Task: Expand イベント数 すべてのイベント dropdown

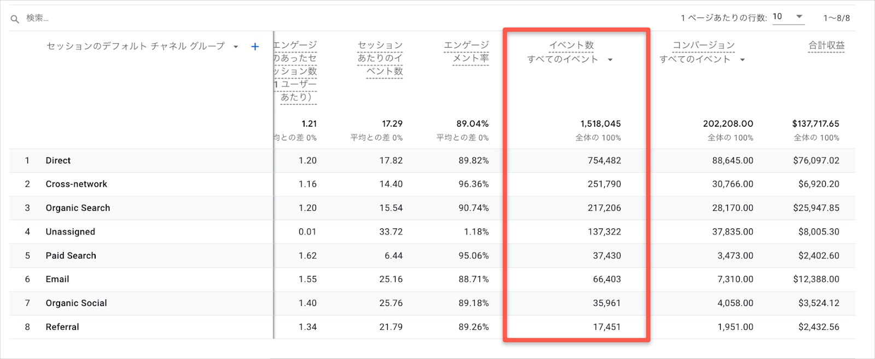Action: pos(610,60)
